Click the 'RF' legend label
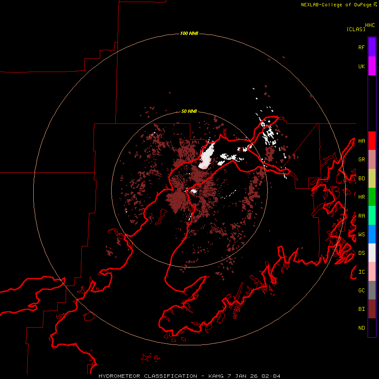The height and width of the screenshot is (379, 379). [361, 47]
